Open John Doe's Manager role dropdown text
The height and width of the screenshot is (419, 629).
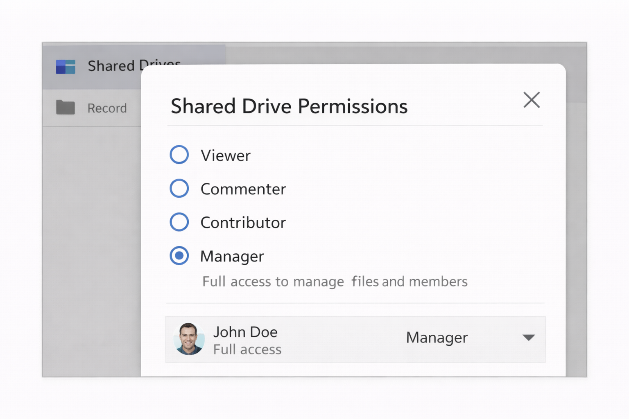[x=437, y=338]
